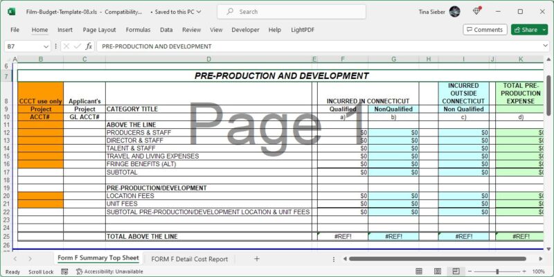The width and height of the screenshot is (554, 277).
Task: Click the LOCATION FEES cell
Action: (x=208, y=196)
